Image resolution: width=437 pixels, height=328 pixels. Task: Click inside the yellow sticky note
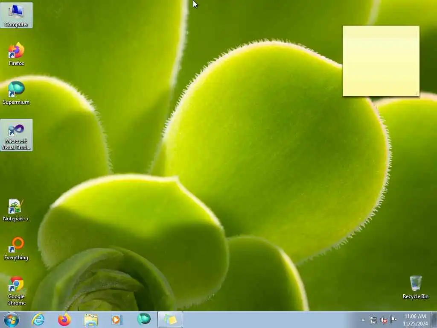[381, 61]
